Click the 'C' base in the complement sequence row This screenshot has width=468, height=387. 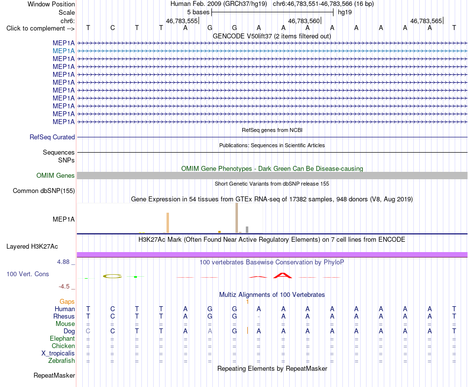coord(112,28)
